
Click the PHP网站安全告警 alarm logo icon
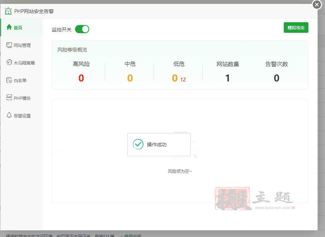coord(8,11)
